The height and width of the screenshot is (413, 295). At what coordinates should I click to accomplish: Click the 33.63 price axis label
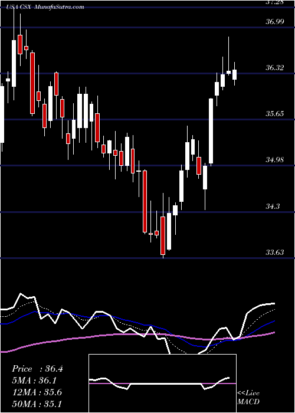275,253
